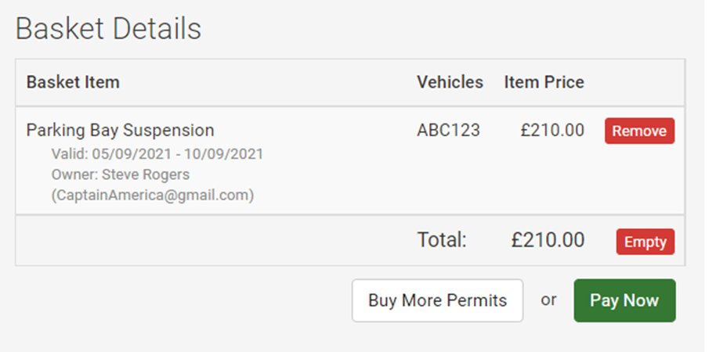Select the Item Price column header
Viewport: 716px width, 352px height.
pyautogui.click(x=544, y=82)
